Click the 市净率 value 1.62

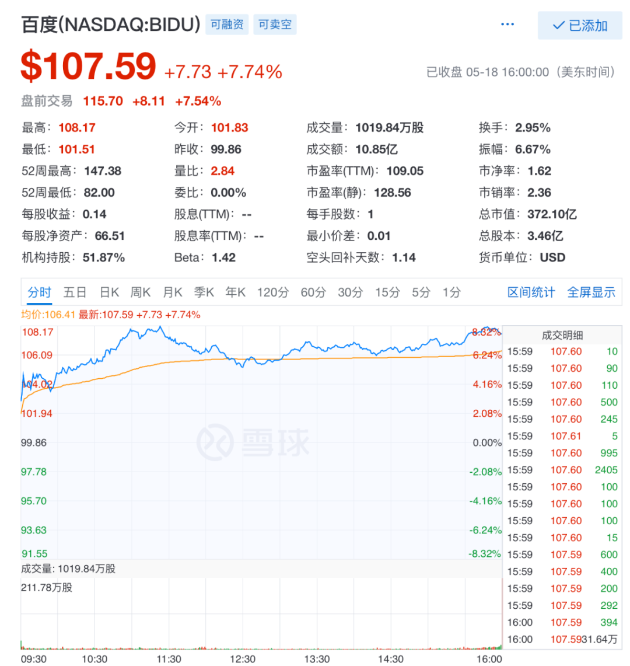539,171
